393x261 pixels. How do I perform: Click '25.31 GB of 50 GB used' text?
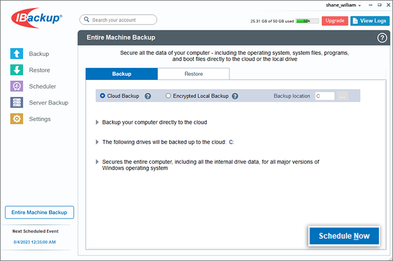272,21
